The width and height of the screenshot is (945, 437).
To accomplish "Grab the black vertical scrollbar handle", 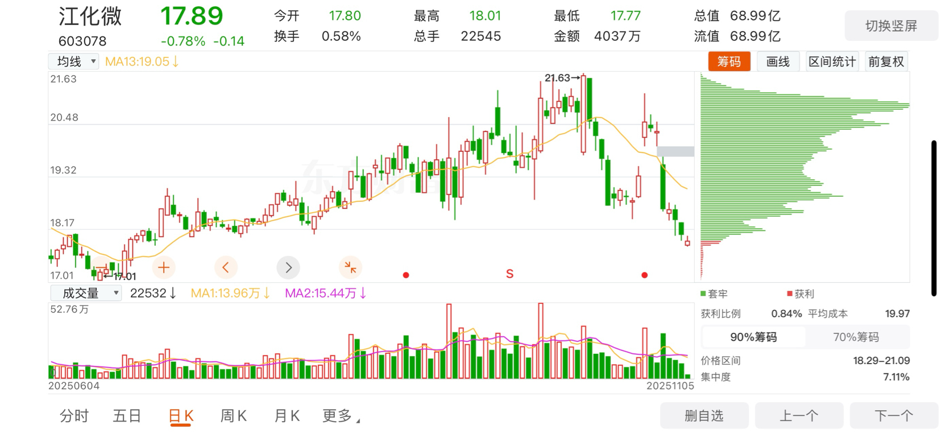I will pyautogui.click(x=934, y=218).
